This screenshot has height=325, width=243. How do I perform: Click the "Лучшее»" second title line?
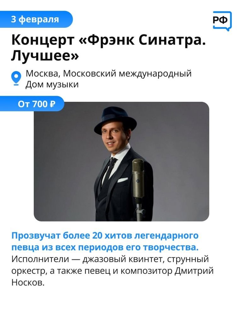45,56
